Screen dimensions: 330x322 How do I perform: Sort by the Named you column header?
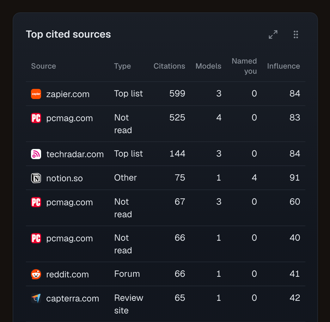tap(244, 66)
